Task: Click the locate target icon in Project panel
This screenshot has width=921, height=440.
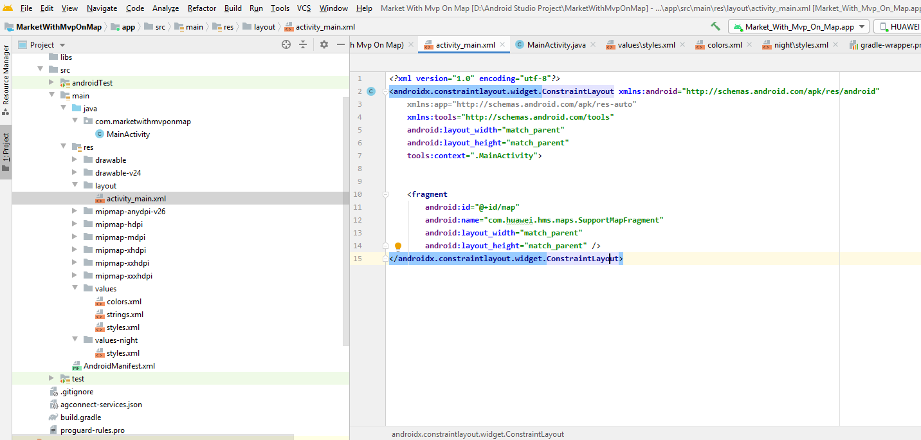Action: 286,44
